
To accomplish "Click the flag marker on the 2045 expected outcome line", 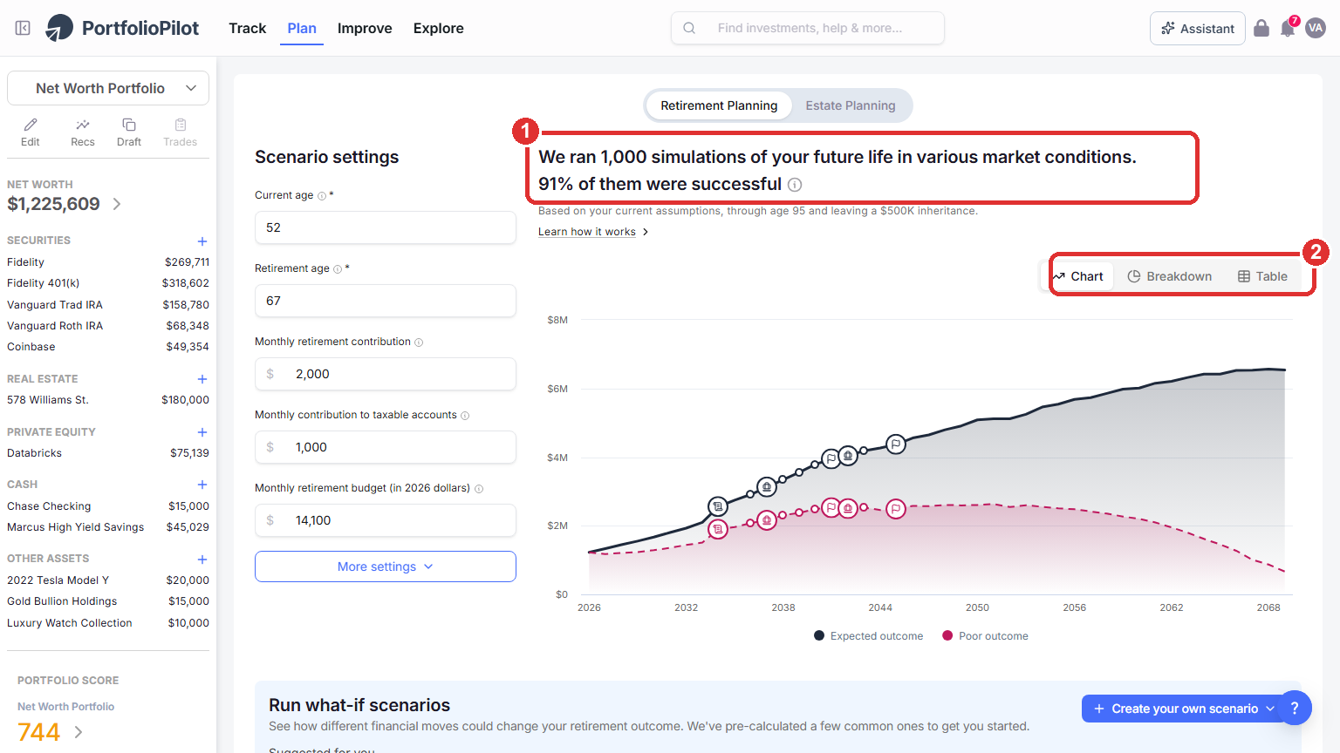I will (896, 444).
